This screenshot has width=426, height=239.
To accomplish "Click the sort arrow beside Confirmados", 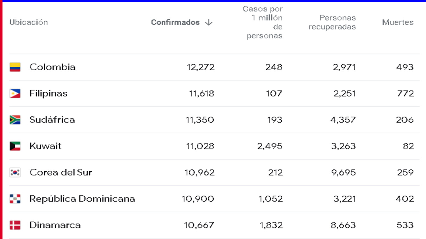I will (209, 22).
